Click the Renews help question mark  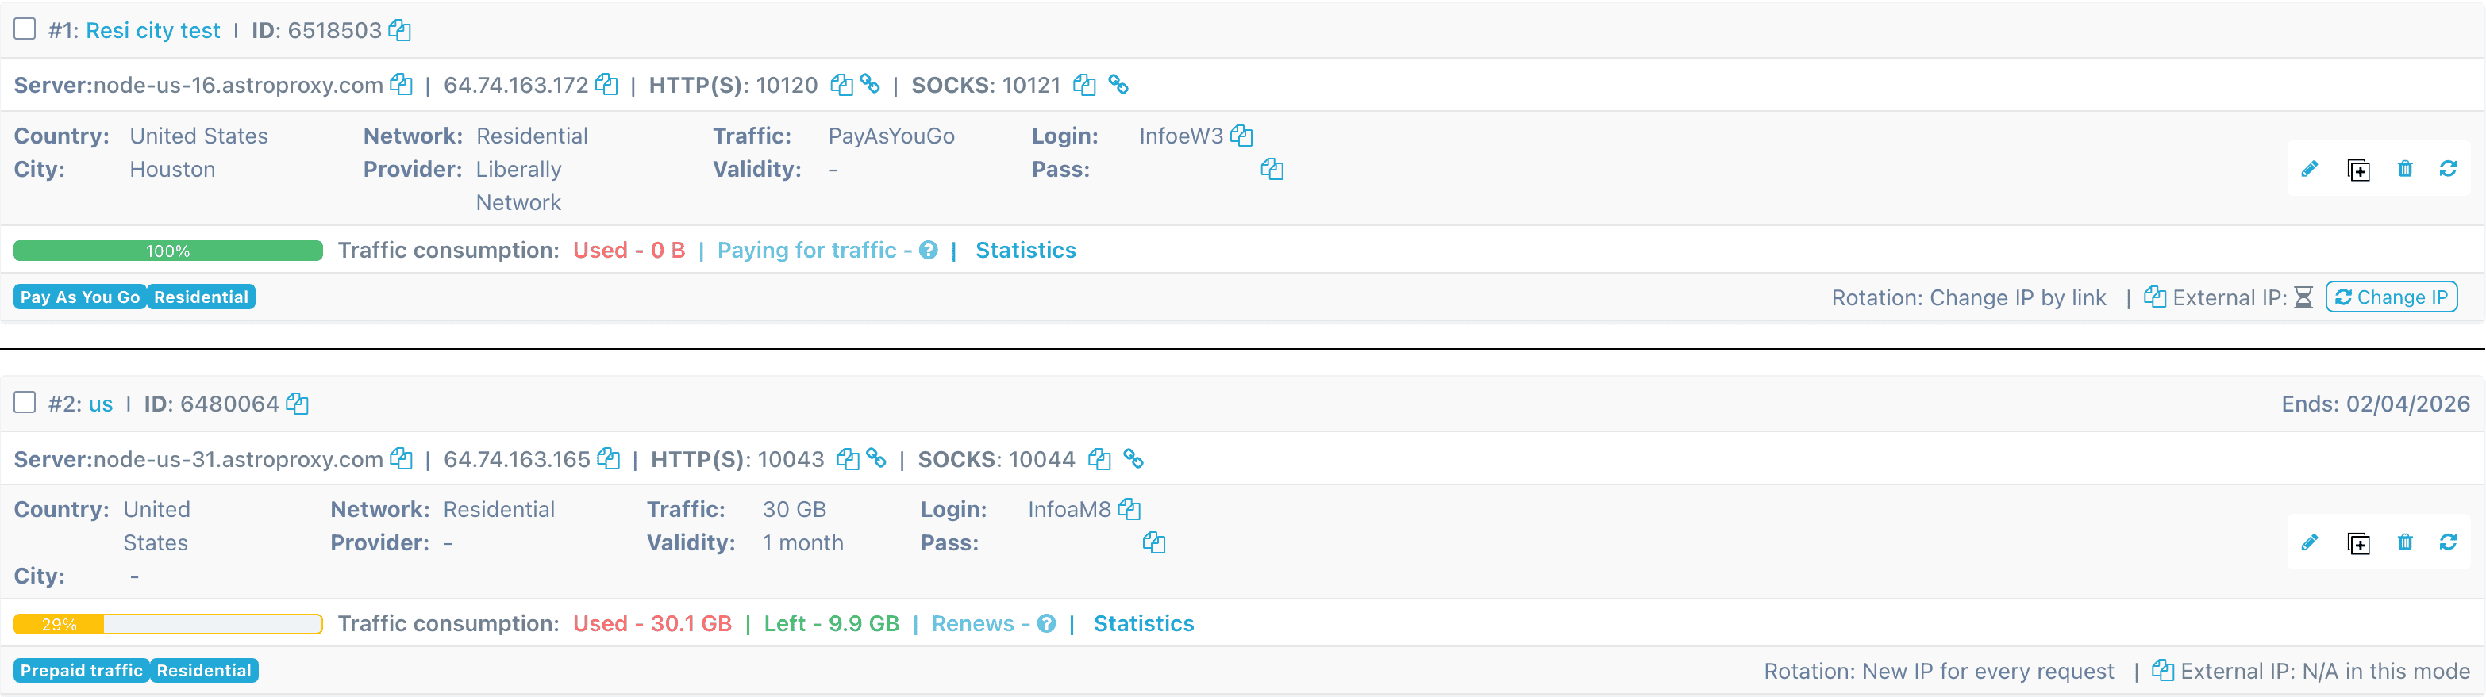point(1046,624)
